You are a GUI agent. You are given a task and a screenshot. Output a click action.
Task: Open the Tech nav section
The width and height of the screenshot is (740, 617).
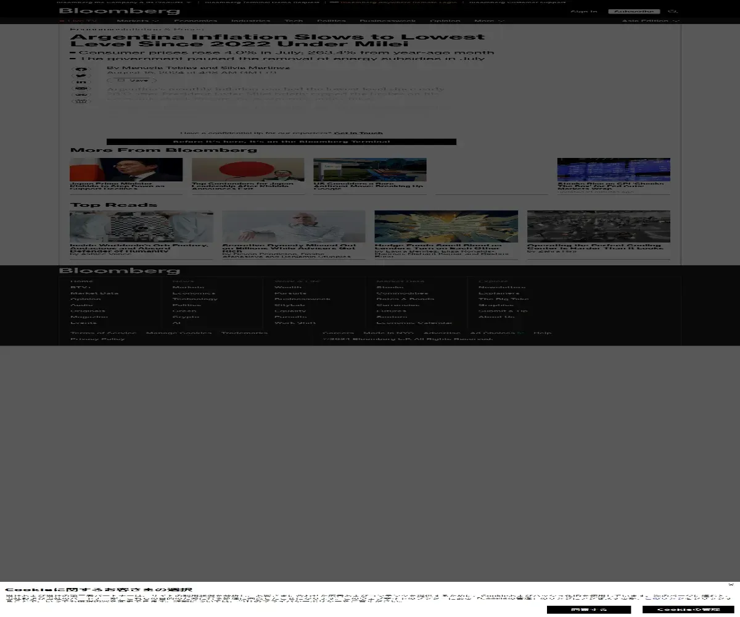pos(294,21)
